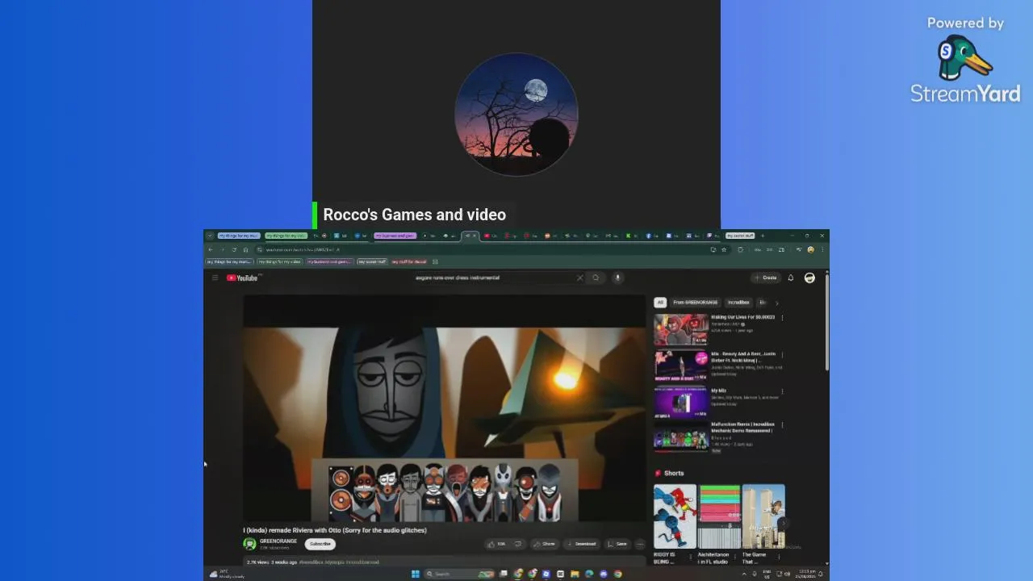
Task: Open options for My Mix
Action: [782, 392]
